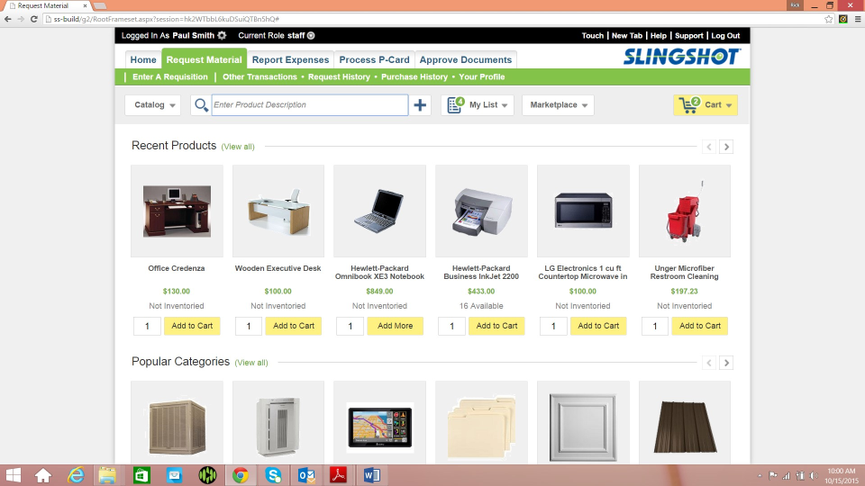This screenshot has width=865, height=486.
Task: Open Chrome menu hamburger icon
Action: pos(858,19)
